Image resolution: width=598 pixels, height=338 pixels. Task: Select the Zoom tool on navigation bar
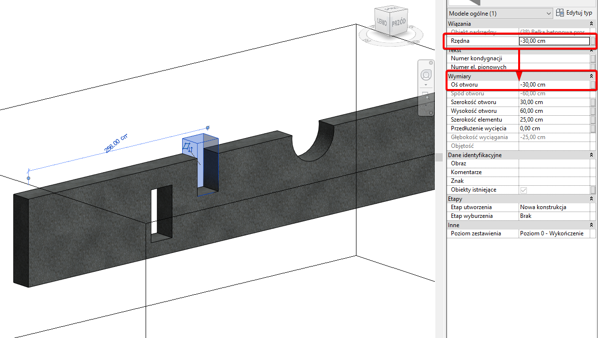(425, 96)
